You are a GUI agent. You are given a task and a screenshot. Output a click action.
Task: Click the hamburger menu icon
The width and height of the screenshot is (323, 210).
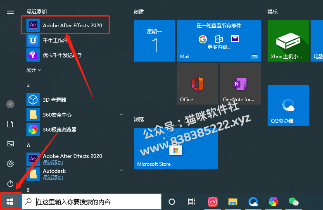(10, 12)
